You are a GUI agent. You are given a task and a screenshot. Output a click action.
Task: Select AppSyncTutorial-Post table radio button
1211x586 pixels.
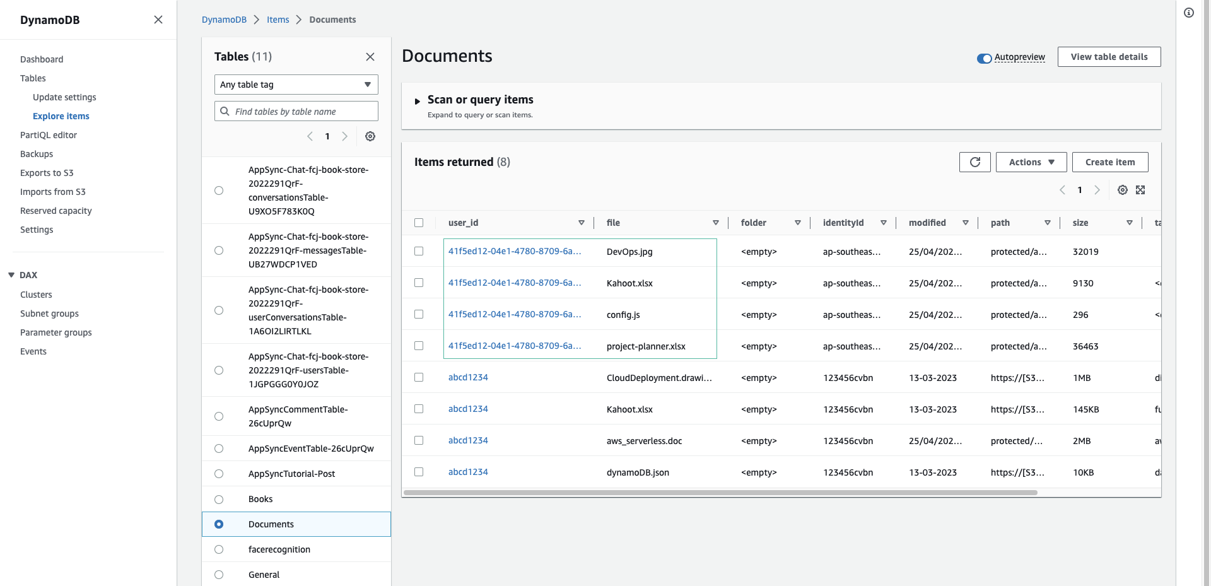point(219,474)
